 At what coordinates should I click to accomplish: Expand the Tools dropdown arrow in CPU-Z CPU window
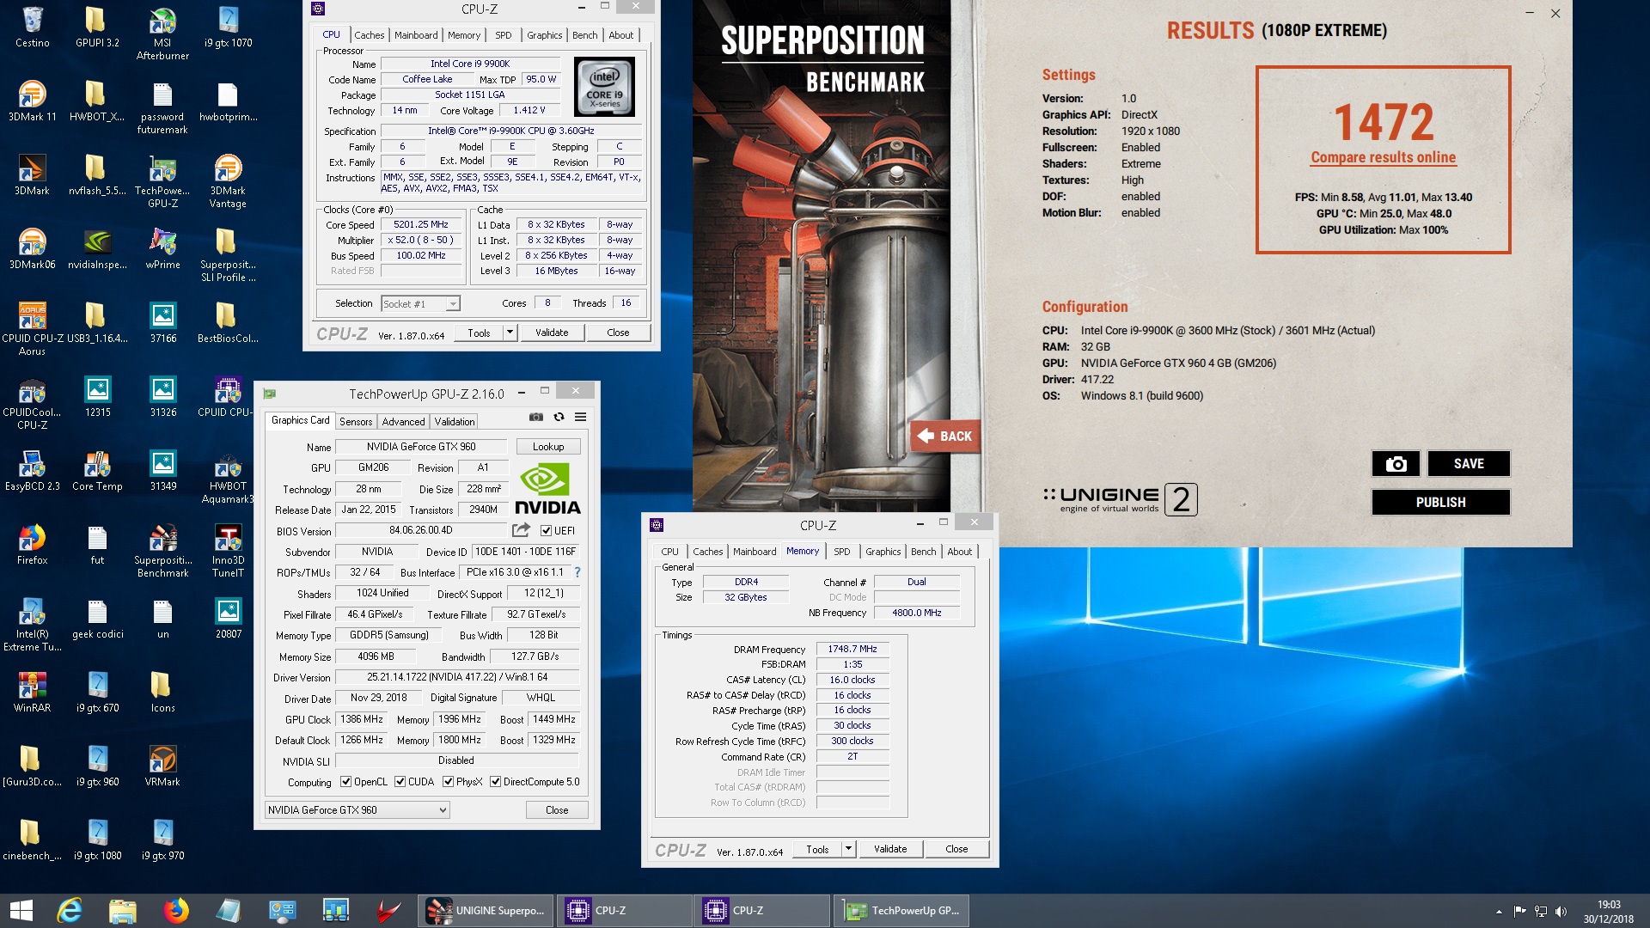(x=510, y=333)
